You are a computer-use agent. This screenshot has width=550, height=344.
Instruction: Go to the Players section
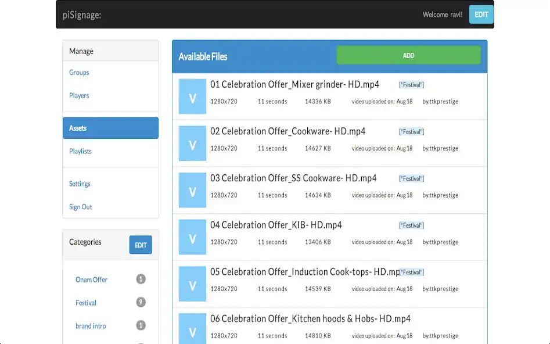click(x=79, y=96)
